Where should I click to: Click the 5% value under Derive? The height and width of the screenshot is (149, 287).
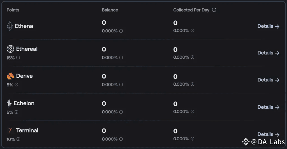click(x=10, y=85)
